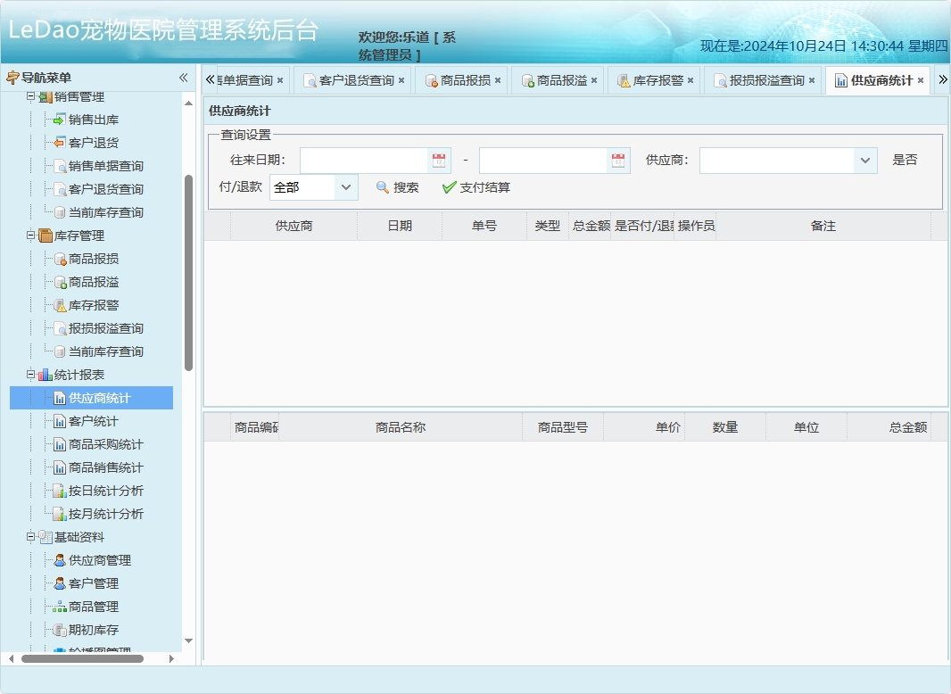Open the 付/退款 dropdown showing 全部
951x694 pixels.
click(x=345, y=187)
